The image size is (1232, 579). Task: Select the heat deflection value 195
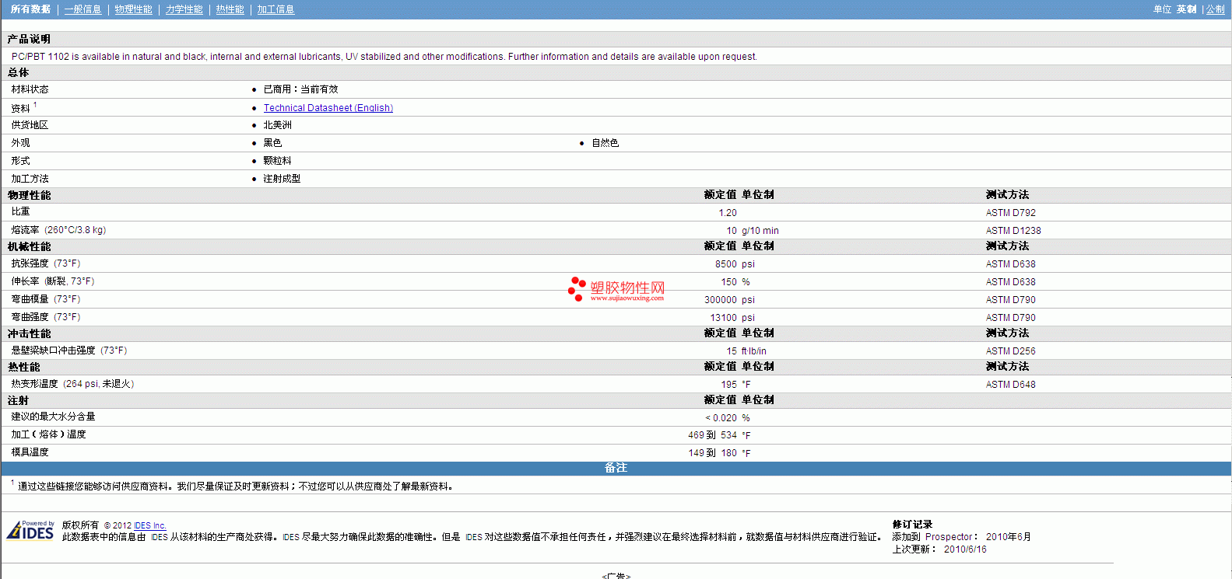[728, 385]
